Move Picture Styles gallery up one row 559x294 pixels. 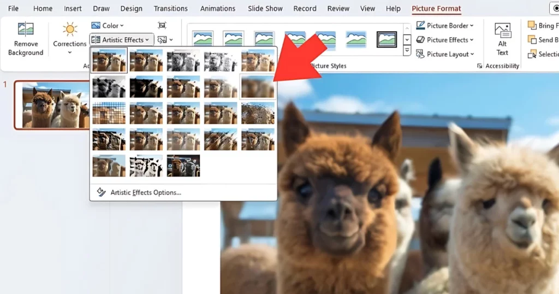[x=407, y=28]
